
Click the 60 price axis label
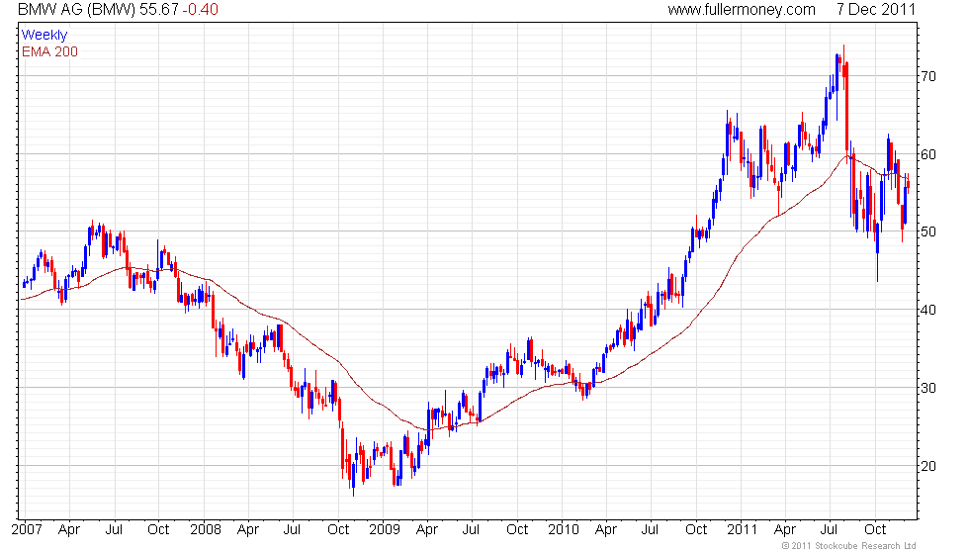pos(928,154)
